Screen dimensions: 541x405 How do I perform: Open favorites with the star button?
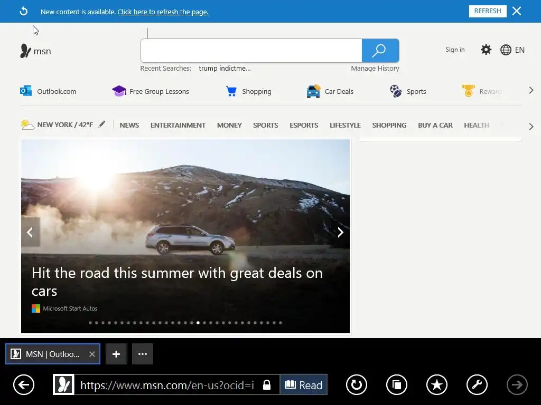(x=437, y=384)
